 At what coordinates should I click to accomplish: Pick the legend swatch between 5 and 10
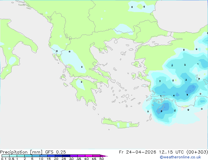(x=36, y=156)
